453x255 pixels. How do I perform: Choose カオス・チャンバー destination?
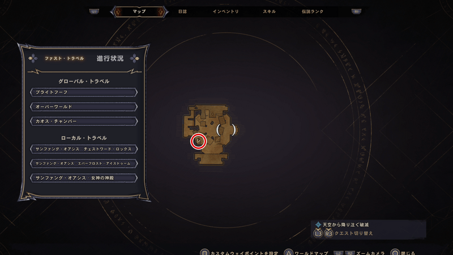click(x=84, y=121)
